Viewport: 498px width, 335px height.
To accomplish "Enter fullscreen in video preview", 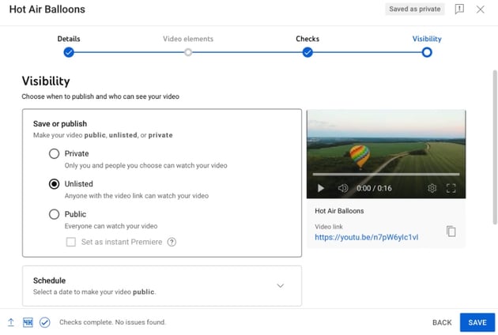I will click(x=452, y=188).
